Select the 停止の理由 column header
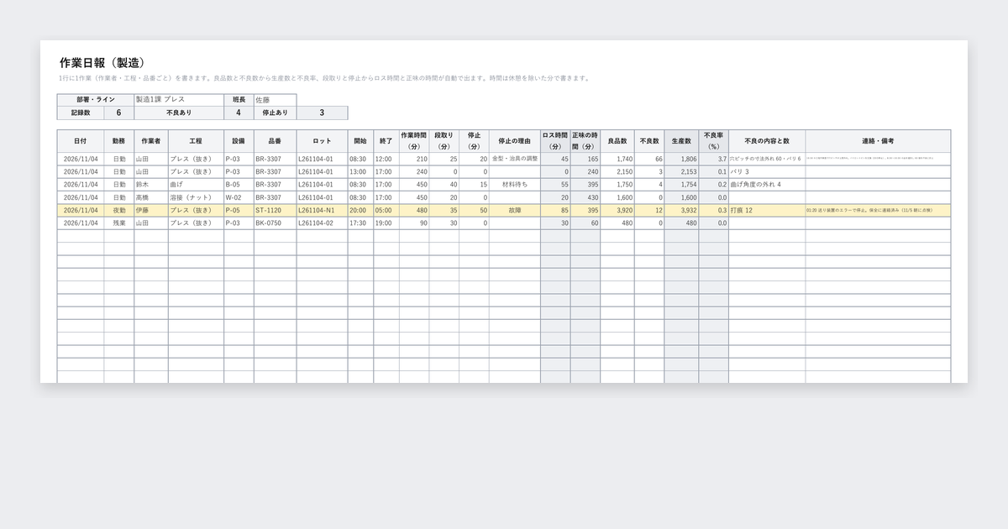This screenshot has width=1008, height=529. pos(515,141)
